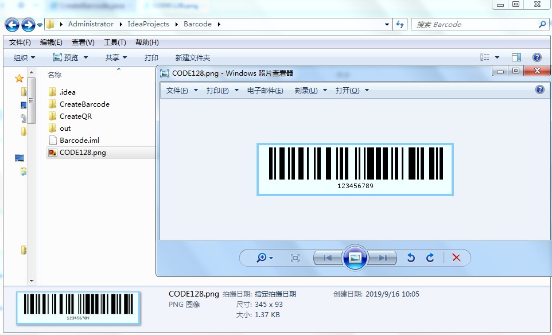Open the 共享 dropdown
Screen dimensions: 552x335
coord(116,57)
